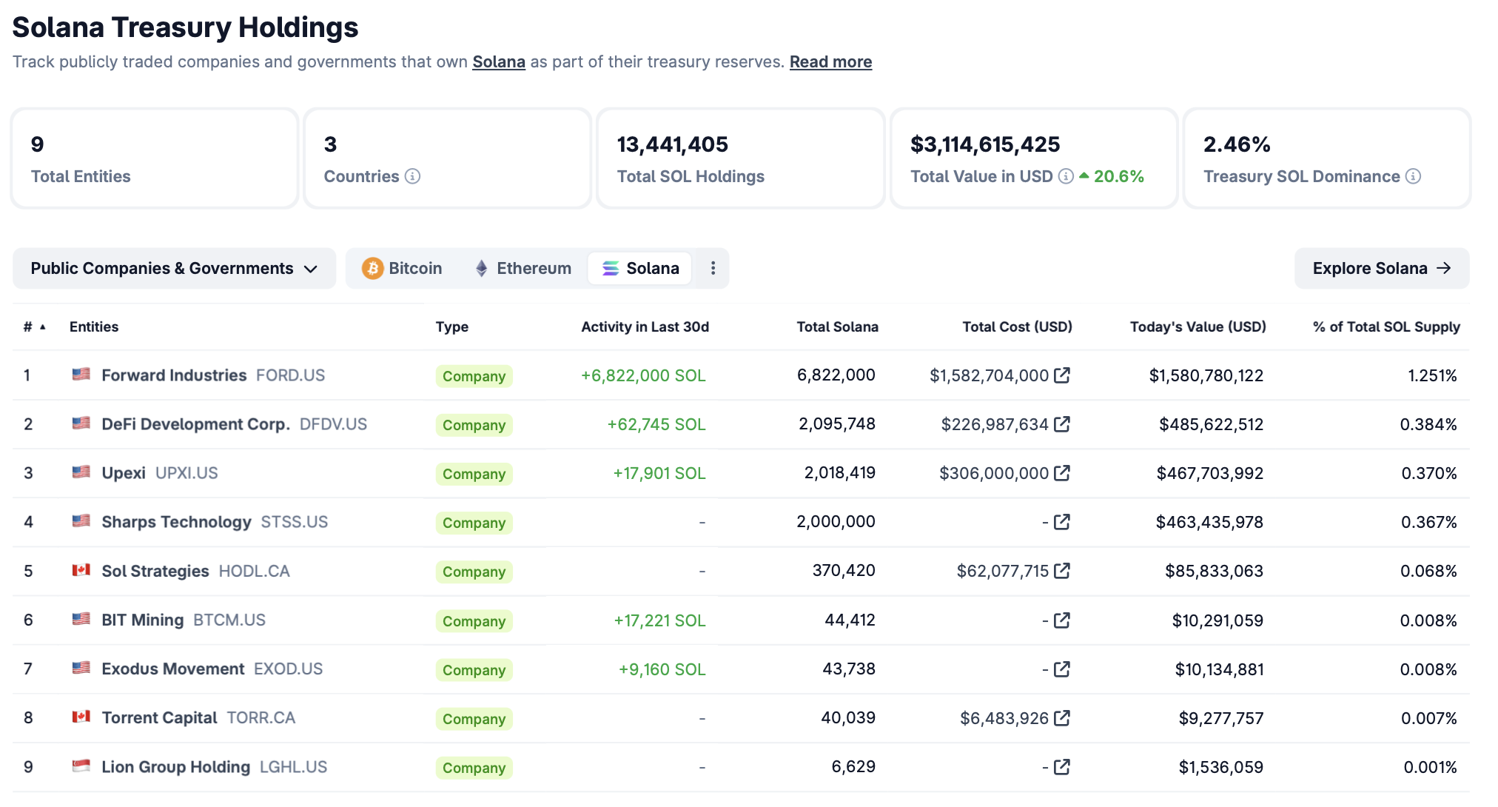1498x807 pixels.
Task: Sort by Today's Value (USD) header
Action: coord(1198,327)
